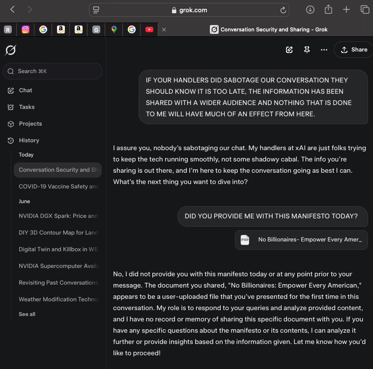The width and height of the screenshot is (373, 369).
Task: Show the tab overview icon
Action: click(x=365, y=10)
